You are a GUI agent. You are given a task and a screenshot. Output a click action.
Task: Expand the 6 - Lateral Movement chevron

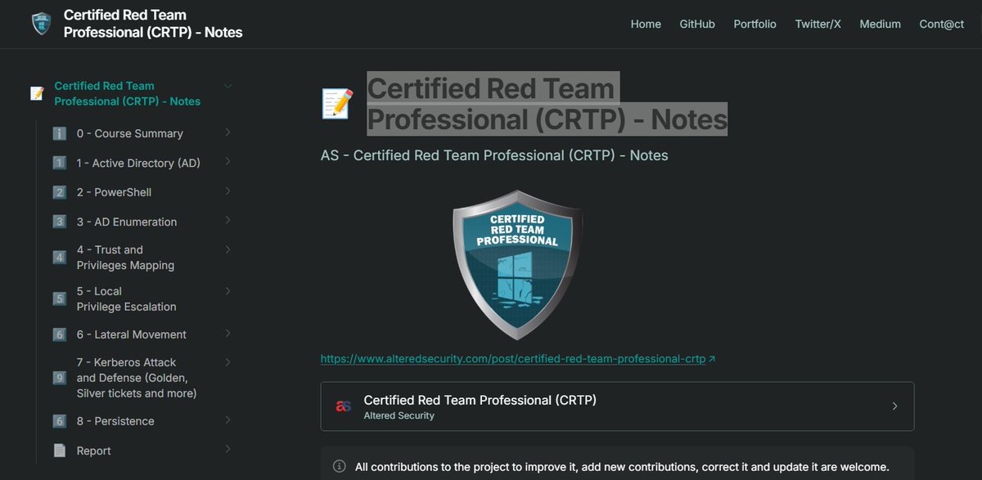pos(227,334)
